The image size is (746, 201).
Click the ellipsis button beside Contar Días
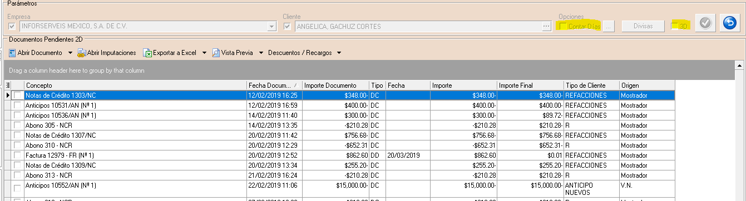click(x=609, y=26)
